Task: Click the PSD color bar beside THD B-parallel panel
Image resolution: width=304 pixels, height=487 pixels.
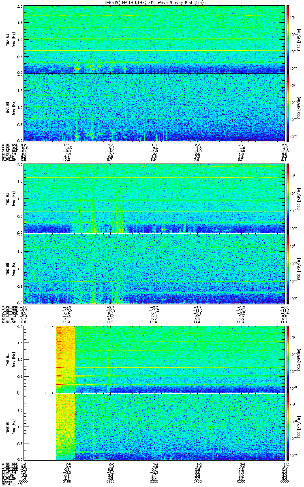Action: [288, 268]
